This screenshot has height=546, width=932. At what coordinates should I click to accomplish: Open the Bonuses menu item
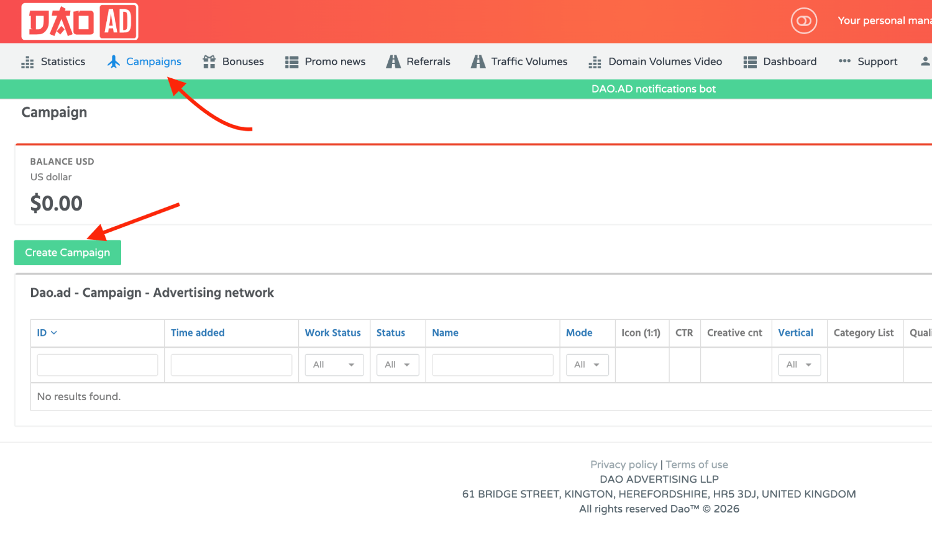tap(243, 61)
